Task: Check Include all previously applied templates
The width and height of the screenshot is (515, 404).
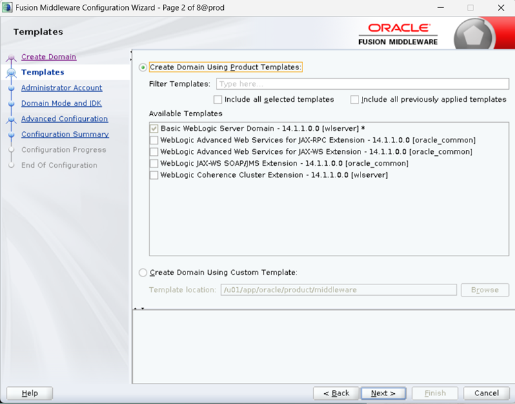Action: pyautogui.click(x=355, y=100)
